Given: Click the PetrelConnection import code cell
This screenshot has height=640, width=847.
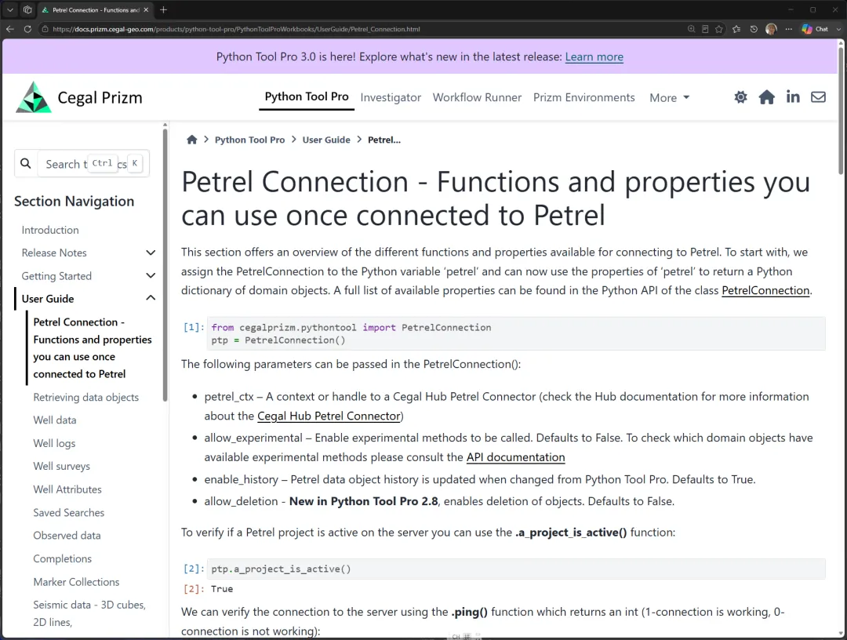Looking at the screenshot, I should point(515,334).
